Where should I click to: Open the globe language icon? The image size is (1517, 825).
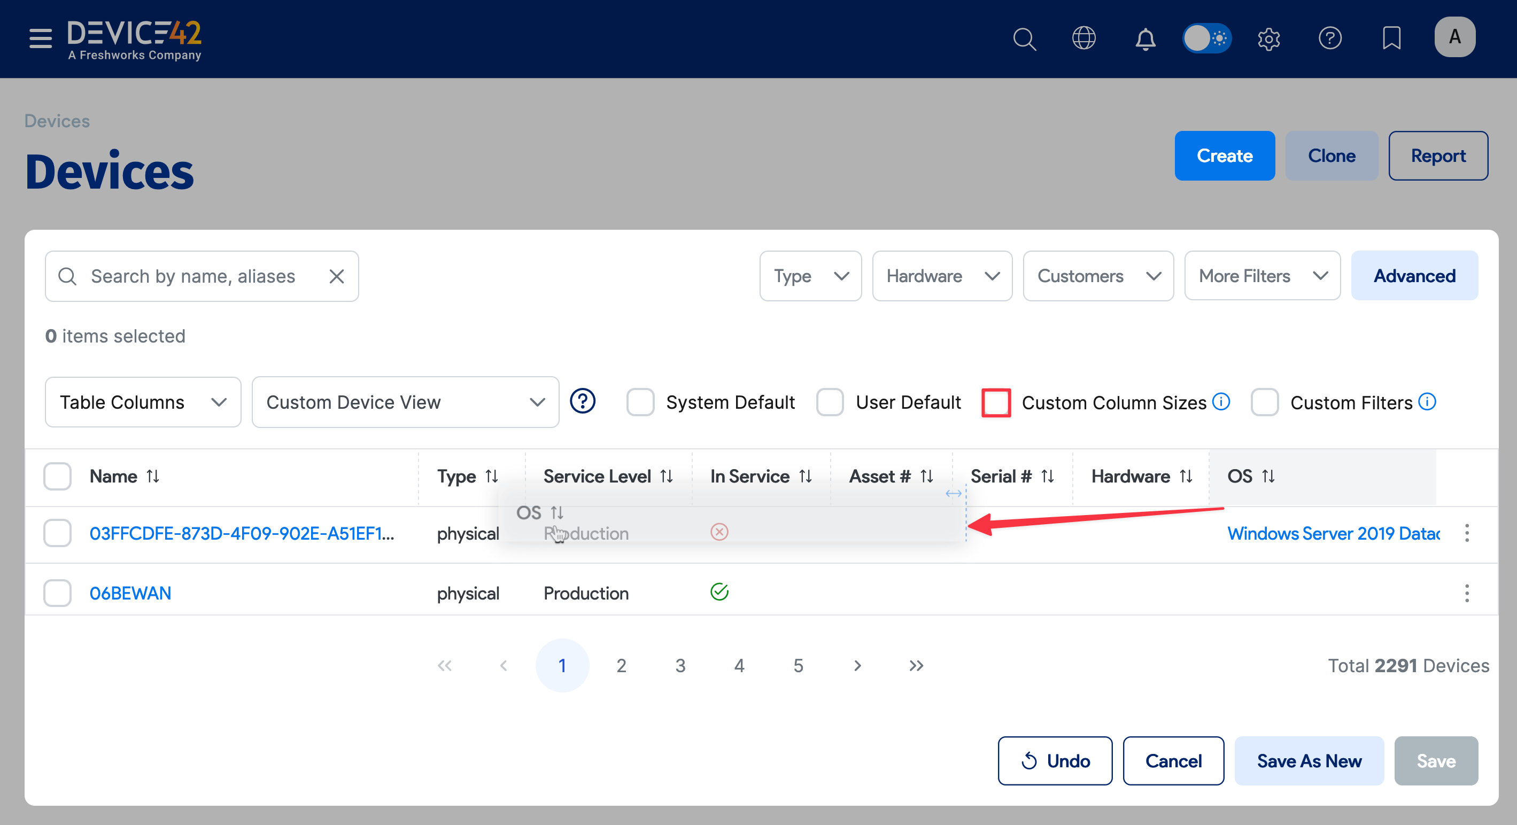pyautogui.click(x=1083, y=38)
